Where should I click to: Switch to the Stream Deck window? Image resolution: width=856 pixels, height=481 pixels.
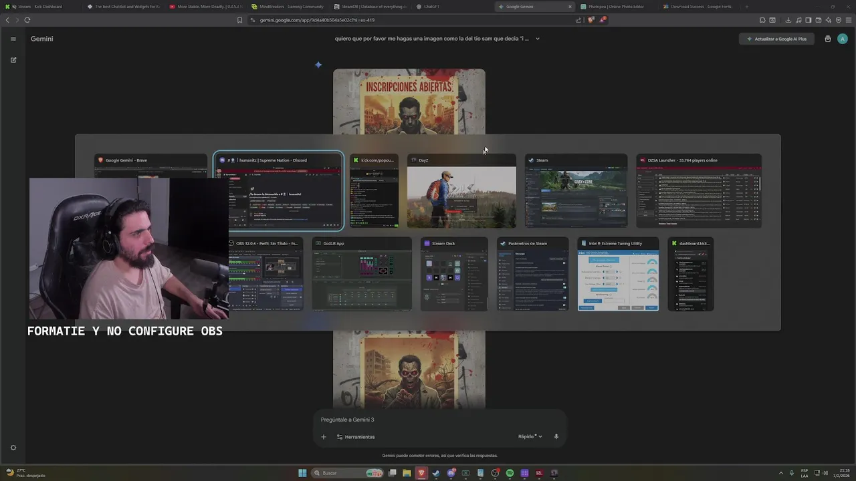(454, 274)
